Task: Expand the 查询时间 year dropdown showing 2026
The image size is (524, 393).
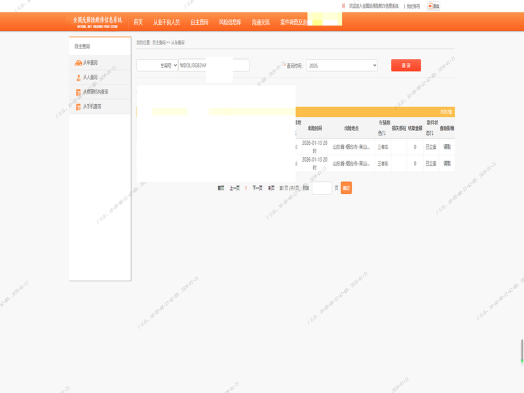Action: (341, 65)
